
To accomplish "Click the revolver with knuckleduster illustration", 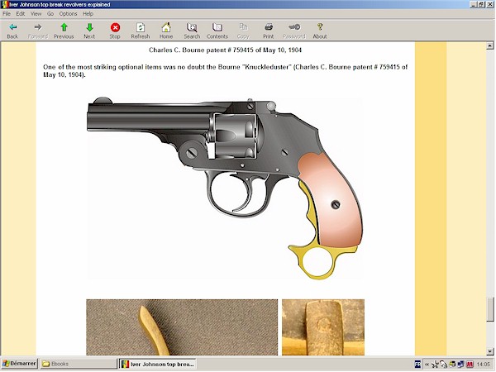I will (x=225, y=188).
